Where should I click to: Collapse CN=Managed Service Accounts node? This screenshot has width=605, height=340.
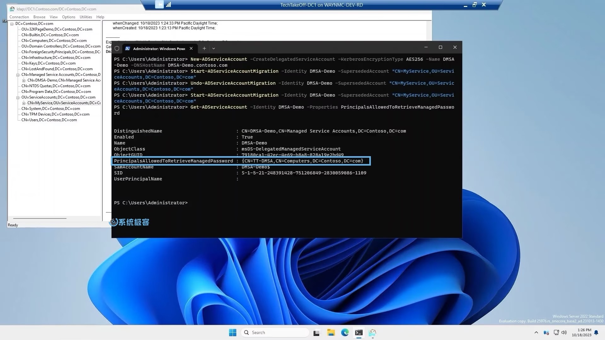coord(18,75)
